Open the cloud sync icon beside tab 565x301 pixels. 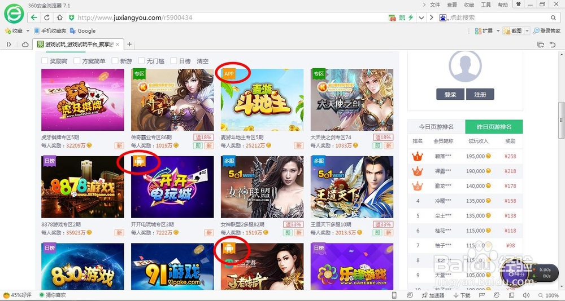25,44
